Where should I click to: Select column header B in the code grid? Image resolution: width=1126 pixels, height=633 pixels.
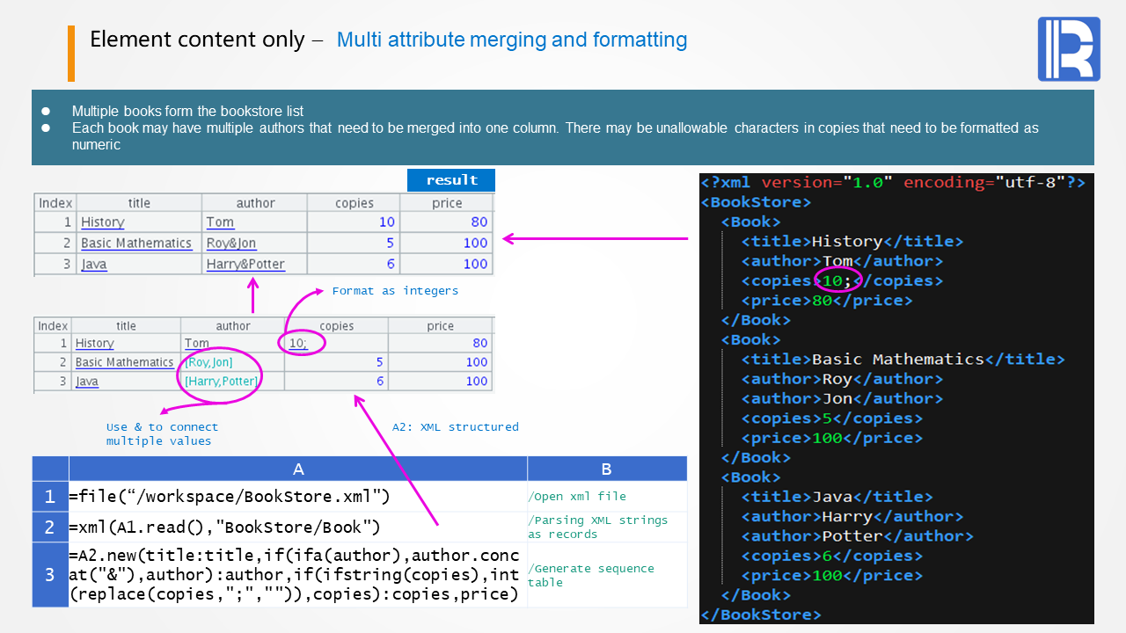pyautogui.click(x=606, y=469)
